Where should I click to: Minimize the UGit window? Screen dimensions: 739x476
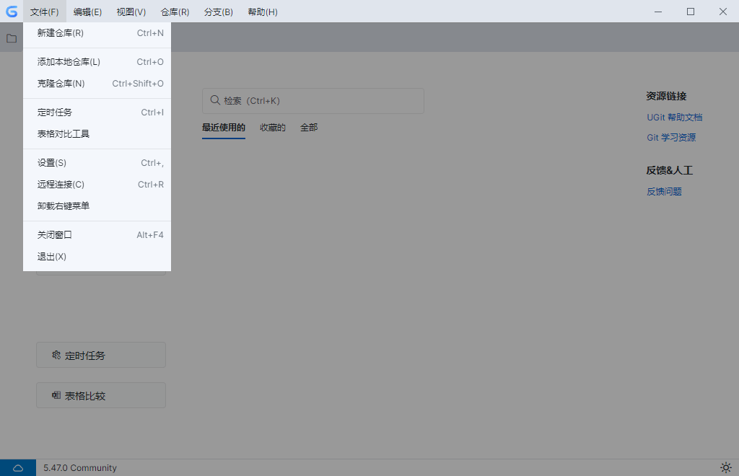(658, 12)
